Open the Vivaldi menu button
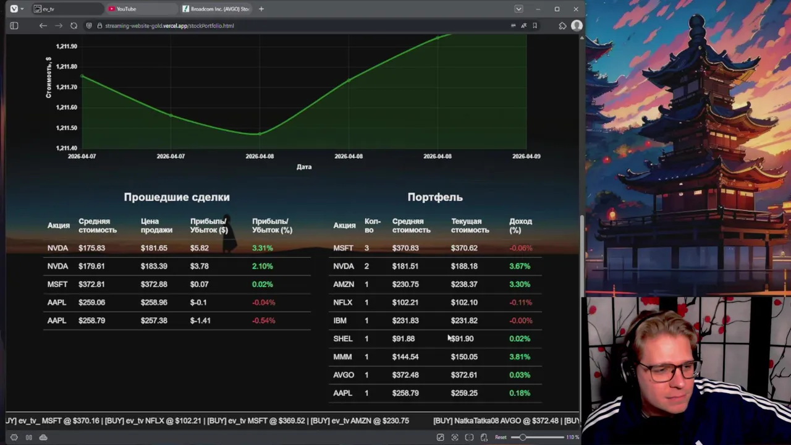This screenshot has height=445, width=791. [x=14, y=9]
